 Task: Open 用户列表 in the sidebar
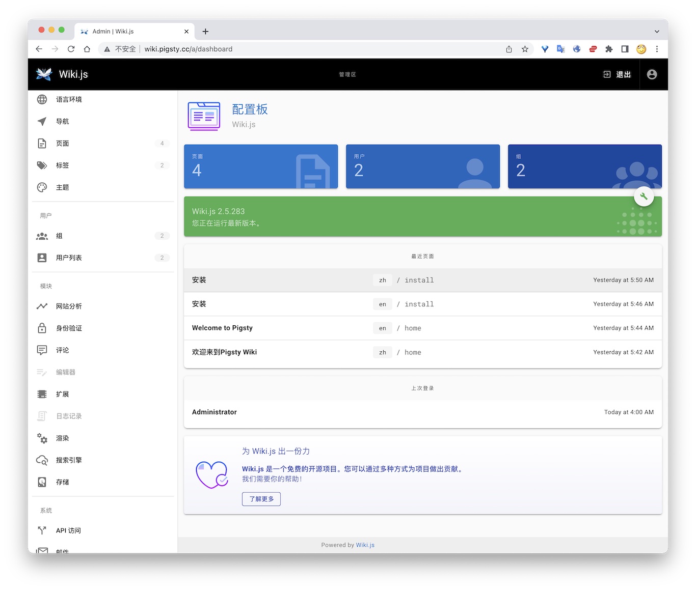tap(69, 258)
